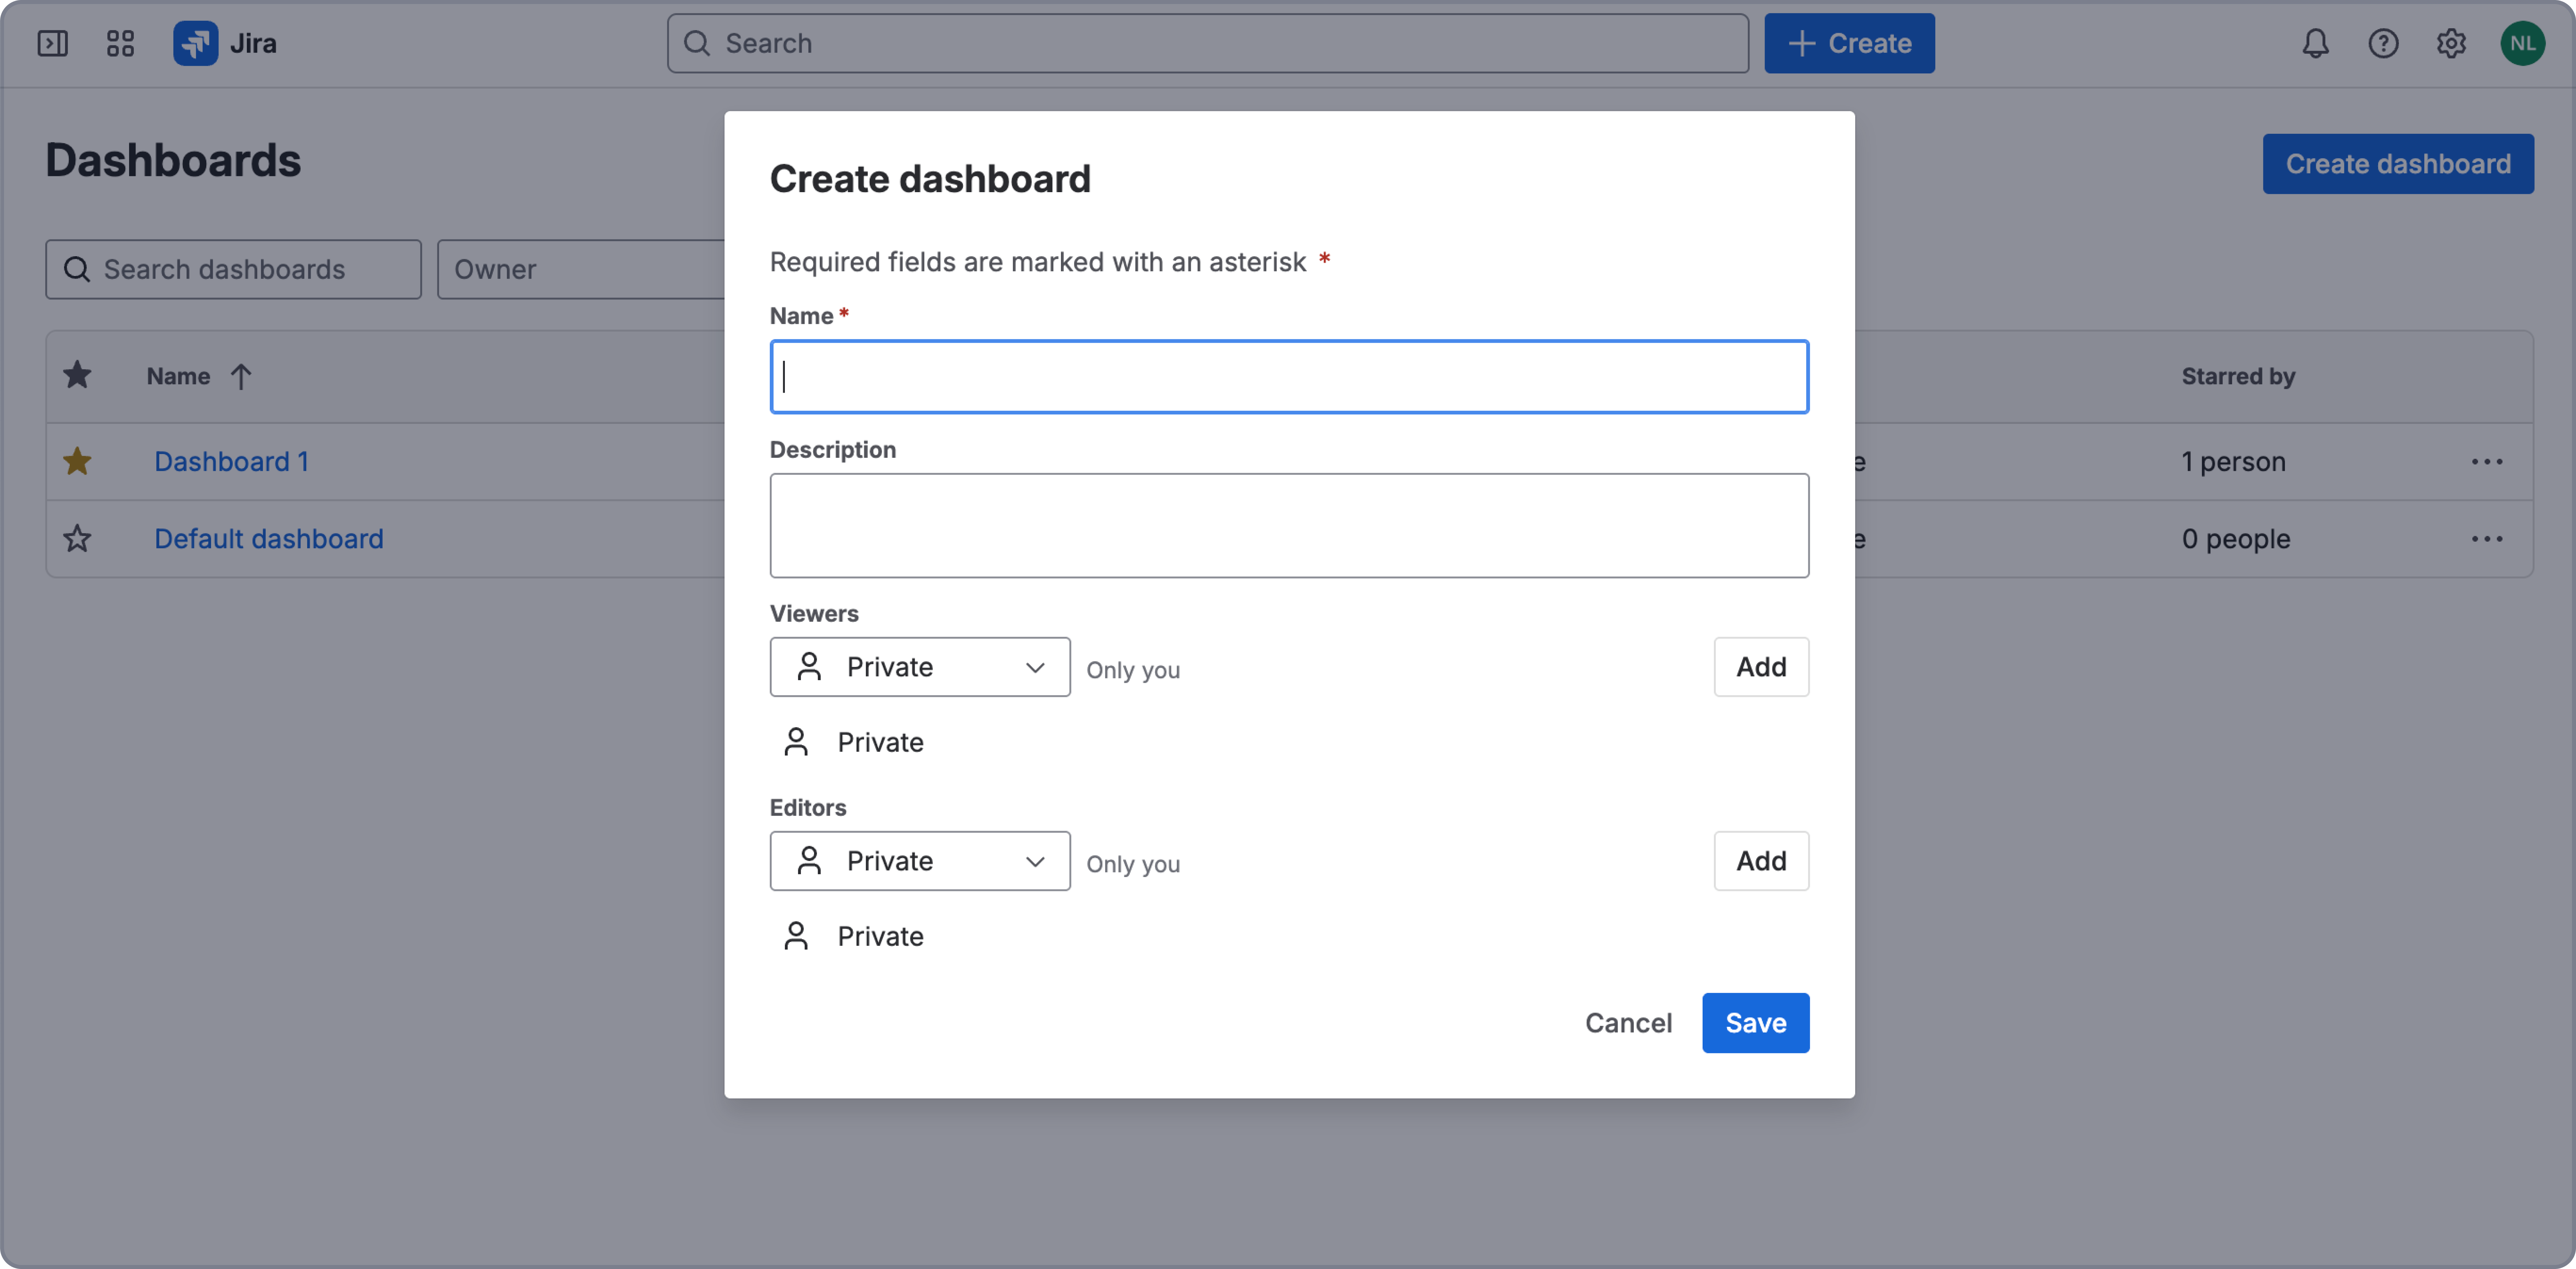Unstar Dashboard 1

tap(77, 461)
